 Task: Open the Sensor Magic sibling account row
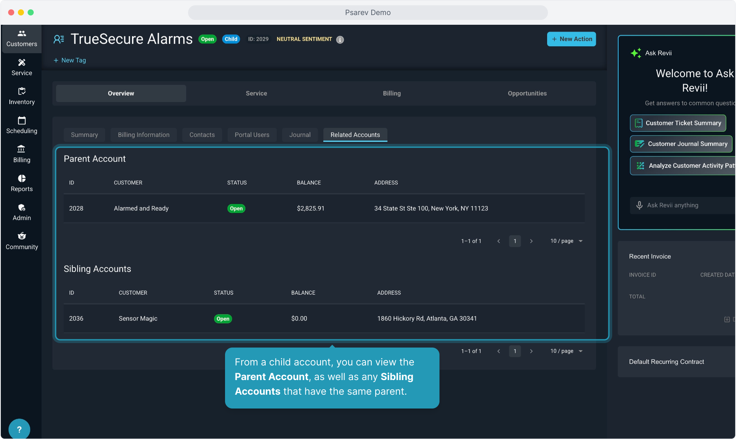pos(138,319)
